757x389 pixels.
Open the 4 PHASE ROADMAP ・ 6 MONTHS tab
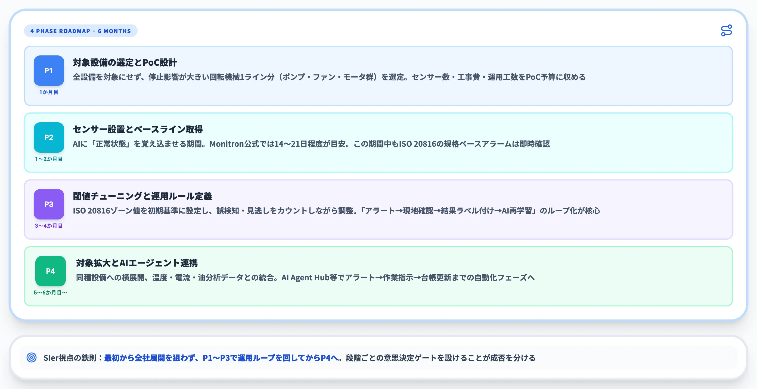click(80, 30)
